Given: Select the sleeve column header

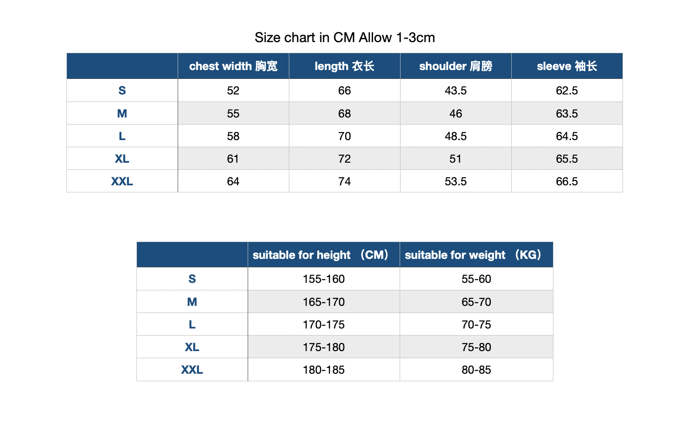Looking at the screenshot, I should point(567,66).
